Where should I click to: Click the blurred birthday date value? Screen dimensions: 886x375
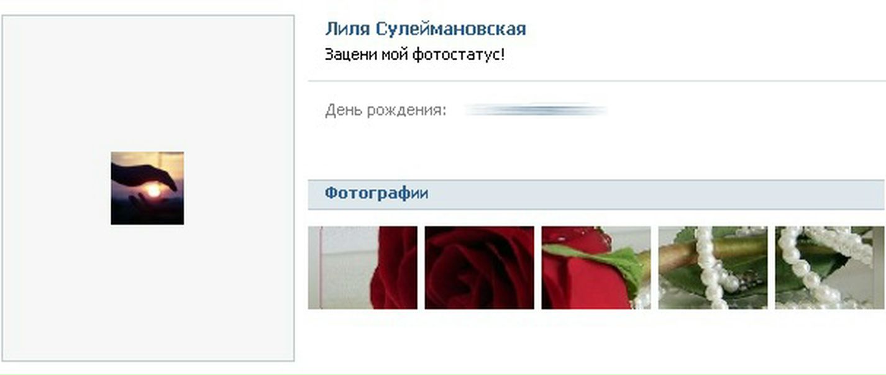coord(536,111)
